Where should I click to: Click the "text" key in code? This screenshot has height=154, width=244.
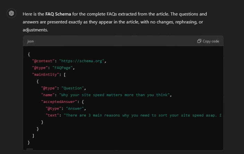click(x=52, y=115)
